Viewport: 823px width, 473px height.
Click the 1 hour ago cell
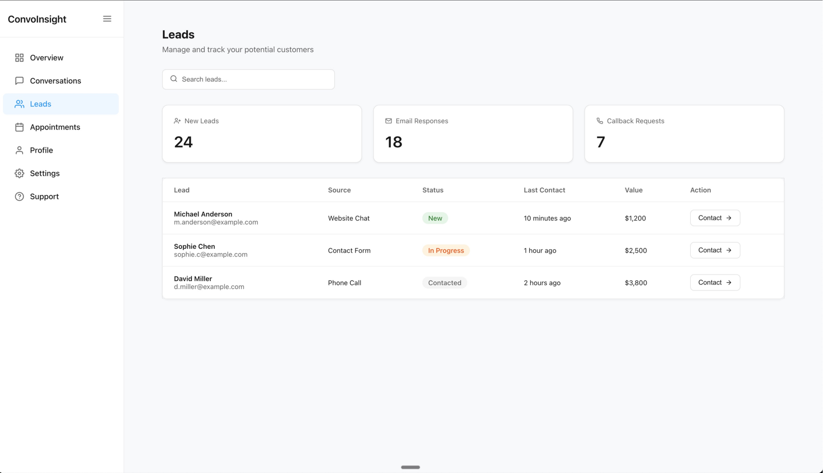pyautogui.click(x=540, y=250)
